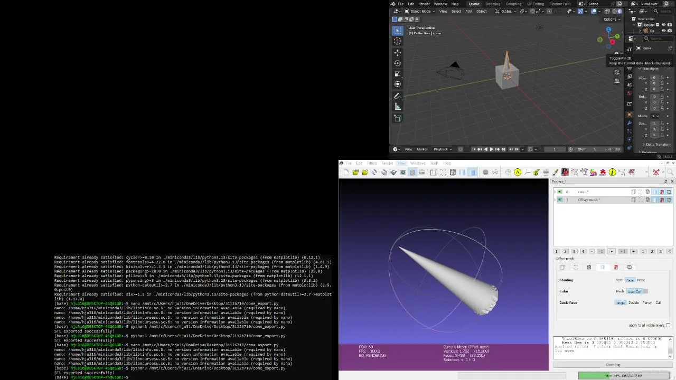Set Shading to Vert in MeshLab
This screenshot has width=676, height=380.
[619, 280]
